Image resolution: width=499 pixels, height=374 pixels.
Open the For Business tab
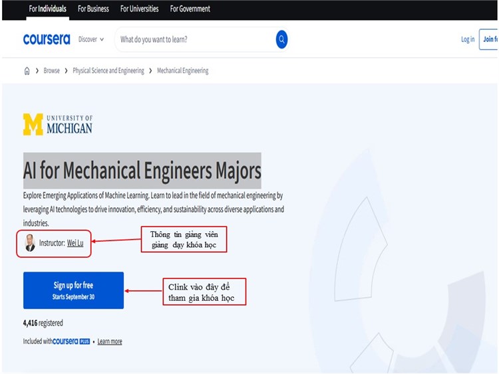(x=93, y=9)
